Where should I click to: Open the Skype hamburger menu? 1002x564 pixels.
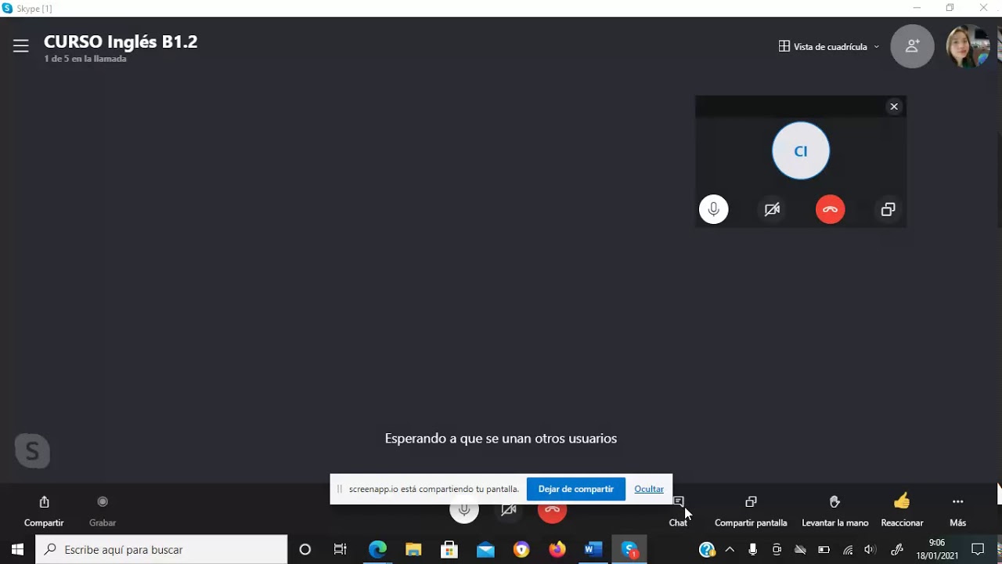pos(21,46)
